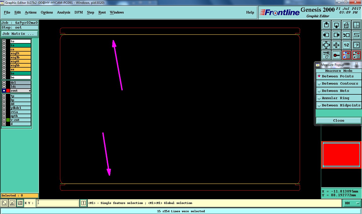Open the XY split window icon
362x214 pixels.
coord(356,25)
